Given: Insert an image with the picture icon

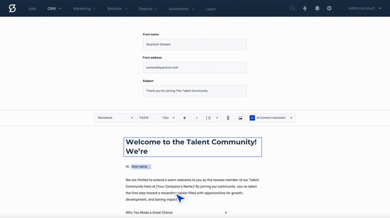Looking at the screenshot, I should click(x=240, y=118).
